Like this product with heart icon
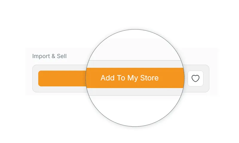Viewport: 239px width, 143px height. (195, 78)
